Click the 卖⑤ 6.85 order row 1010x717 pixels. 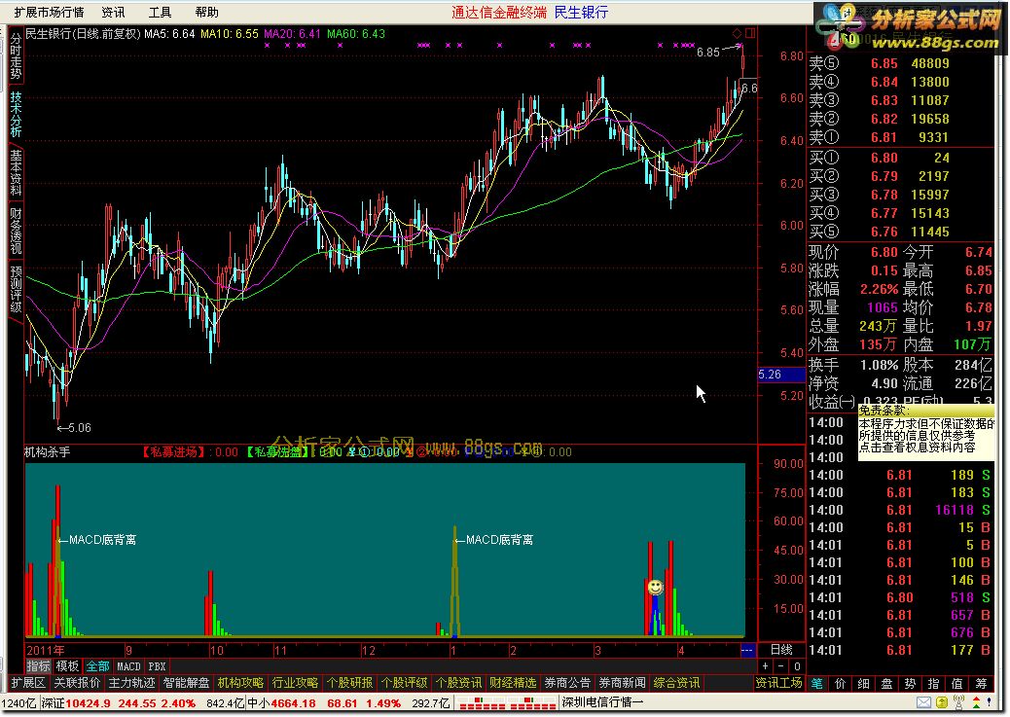click(901, 63)
